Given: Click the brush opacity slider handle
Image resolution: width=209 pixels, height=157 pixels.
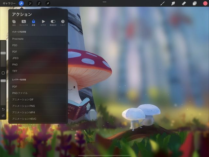Looking at the screenshot, I should [3, 81].
